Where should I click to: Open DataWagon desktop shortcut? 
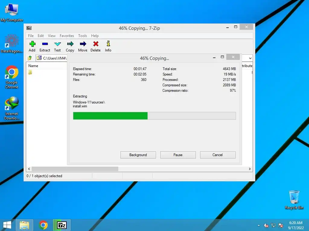point(12,44)
